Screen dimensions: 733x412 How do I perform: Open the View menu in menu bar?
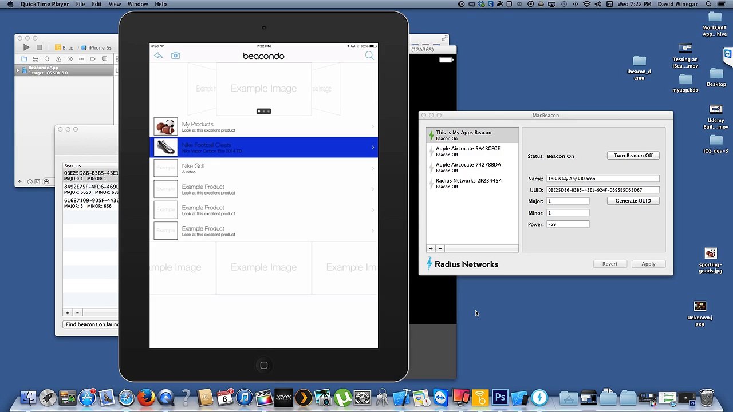115,4
